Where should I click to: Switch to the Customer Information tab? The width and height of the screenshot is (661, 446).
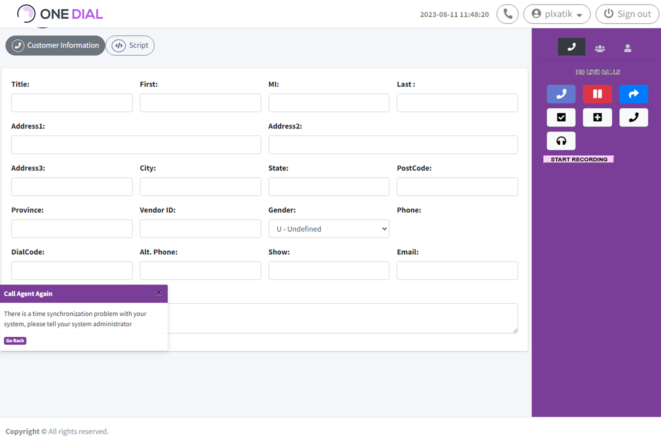click(55, 45)
